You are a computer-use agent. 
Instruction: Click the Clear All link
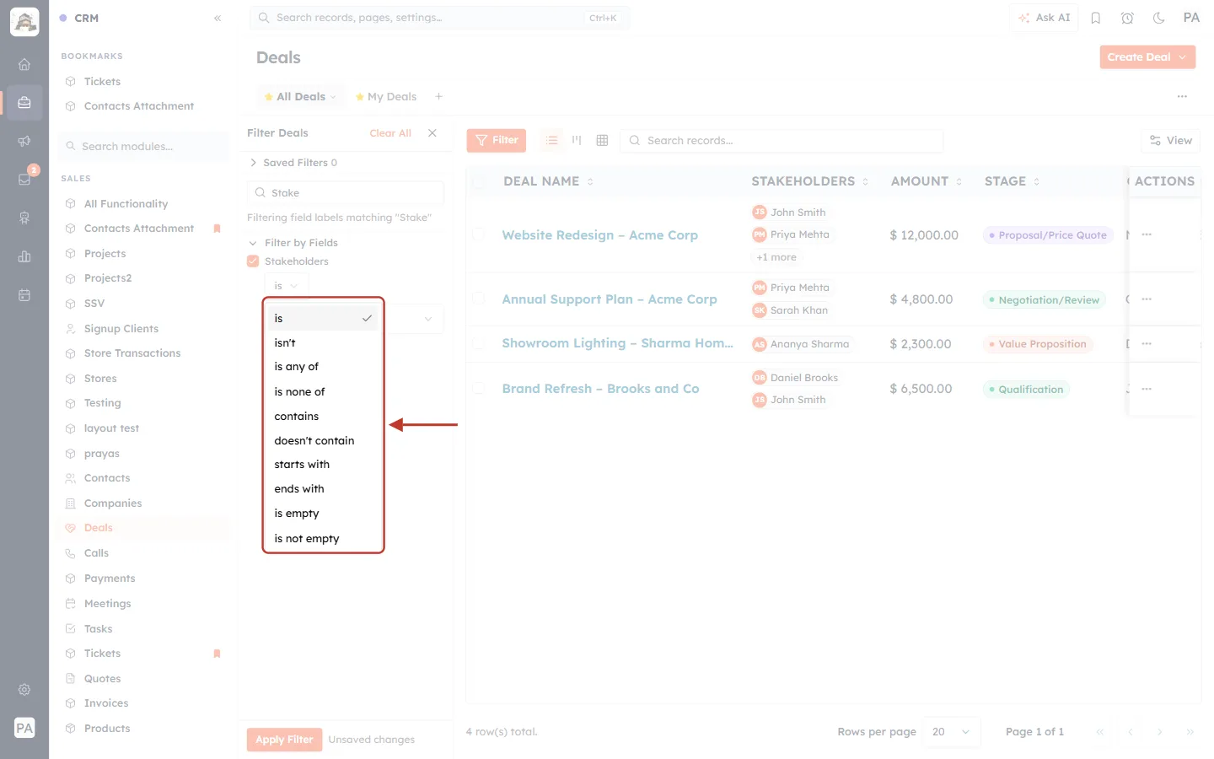coord(390,133)
